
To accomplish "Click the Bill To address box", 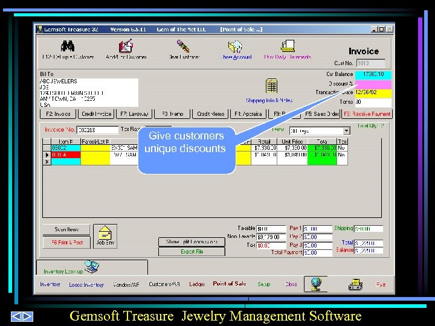I will click(x=89, y=92).
